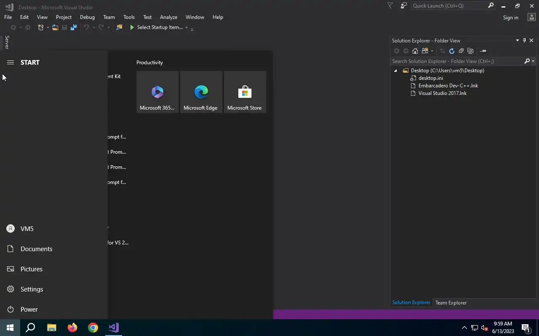Open Solution Explorer search options dropdown
This screenshot has width=539, height=336.
tap(533, 61)
